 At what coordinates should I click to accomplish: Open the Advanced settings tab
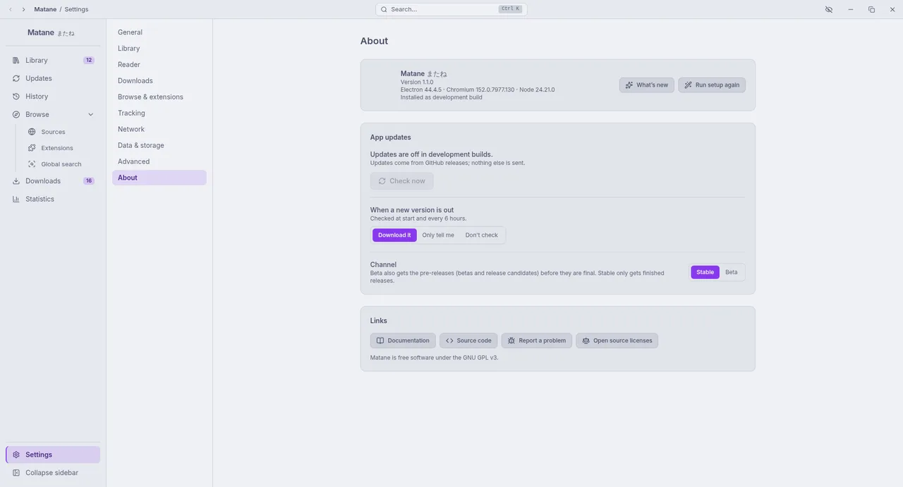[x=159, y=162]
